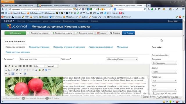Open the Farm site dropdown
The image size is (186, 104).
9,21
